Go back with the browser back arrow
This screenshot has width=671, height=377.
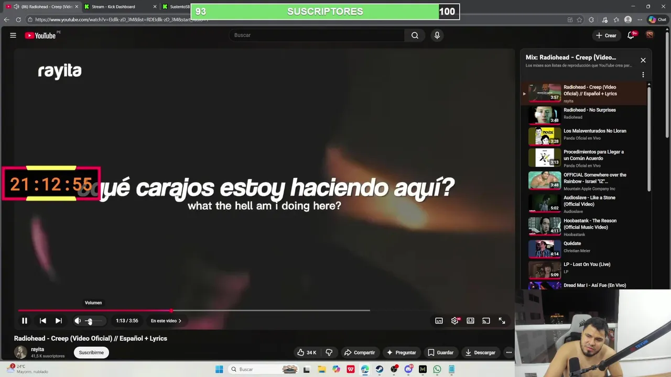6,20
